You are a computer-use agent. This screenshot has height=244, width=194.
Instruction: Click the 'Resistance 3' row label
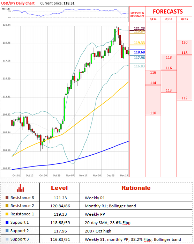pos(22,198)
